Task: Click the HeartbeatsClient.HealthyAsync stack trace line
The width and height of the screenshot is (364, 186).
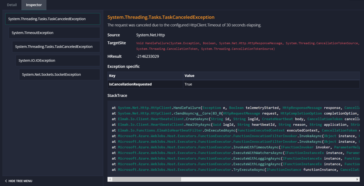Action: (235, 125)
